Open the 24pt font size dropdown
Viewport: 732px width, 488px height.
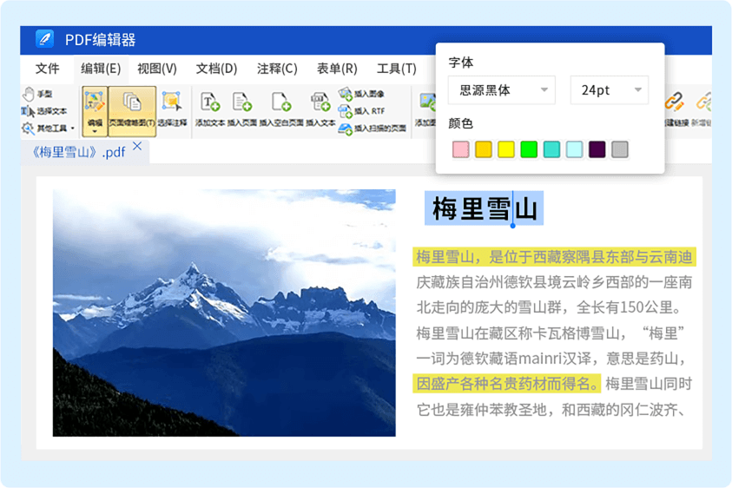pos(609,89)
